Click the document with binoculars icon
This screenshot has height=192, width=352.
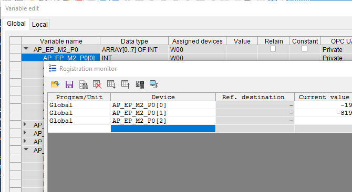pyautogui.click(x=84, y=84)
